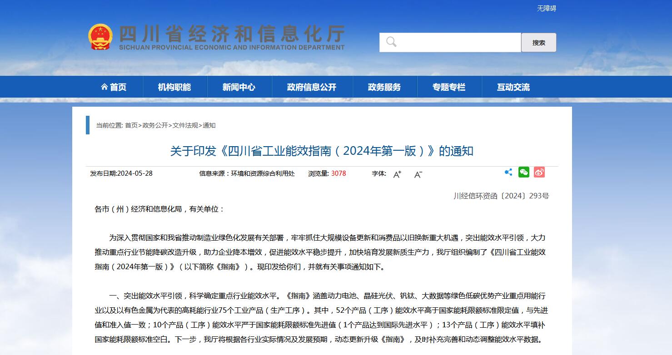
Task: Click the 各市（州）经济和信息化局 salutation line
Action: tap(159, 209)
